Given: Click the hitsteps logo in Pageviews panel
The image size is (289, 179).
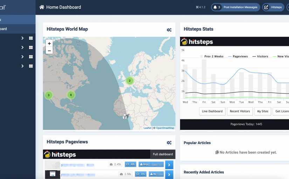Looking at the screenshot, I should [60, 154].
